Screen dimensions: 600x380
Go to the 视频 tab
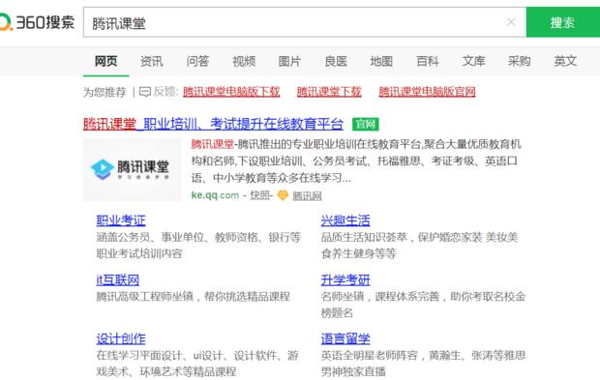point(244,61)
